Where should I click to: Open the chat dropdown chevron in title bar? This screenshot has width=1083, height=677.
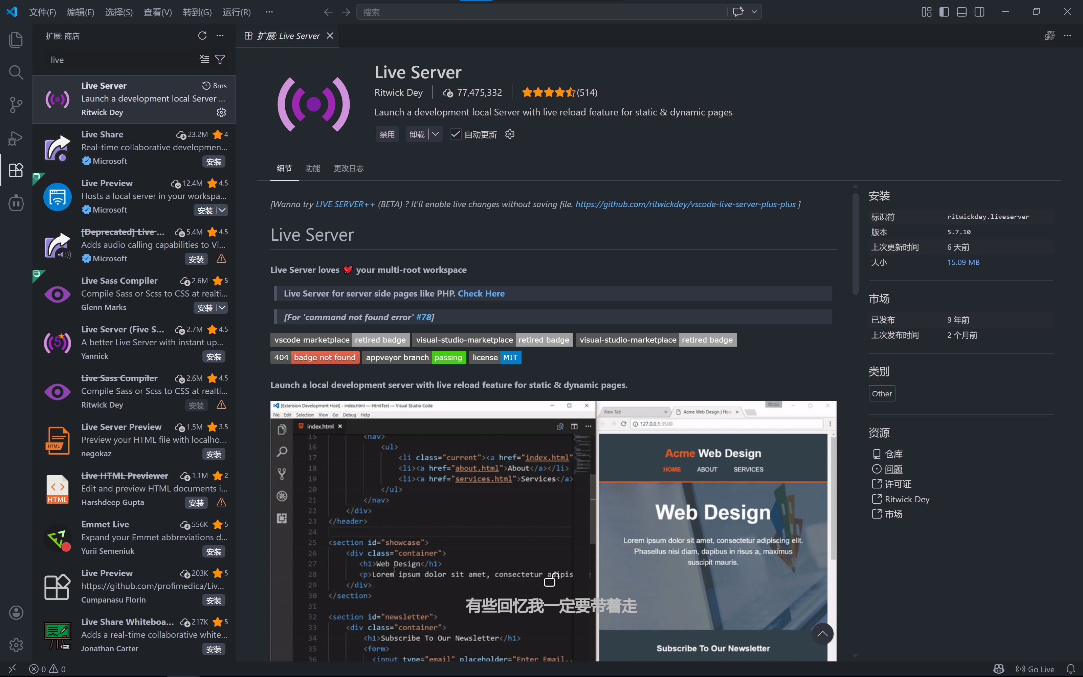pos(754,12)
